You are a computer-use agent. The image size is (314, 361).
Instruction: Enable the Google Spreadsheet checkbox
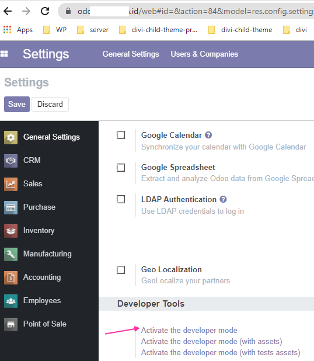121,168
